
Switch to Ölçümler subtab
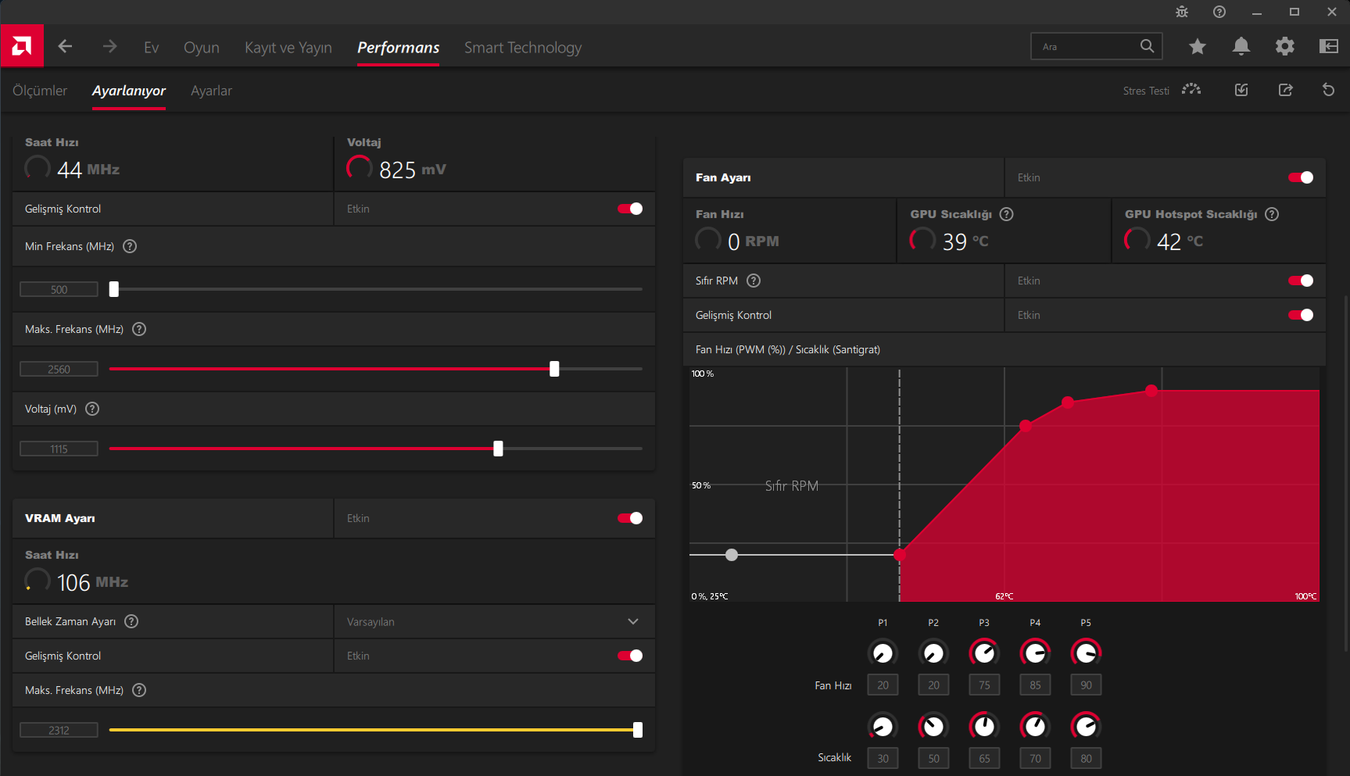[40, 91]
